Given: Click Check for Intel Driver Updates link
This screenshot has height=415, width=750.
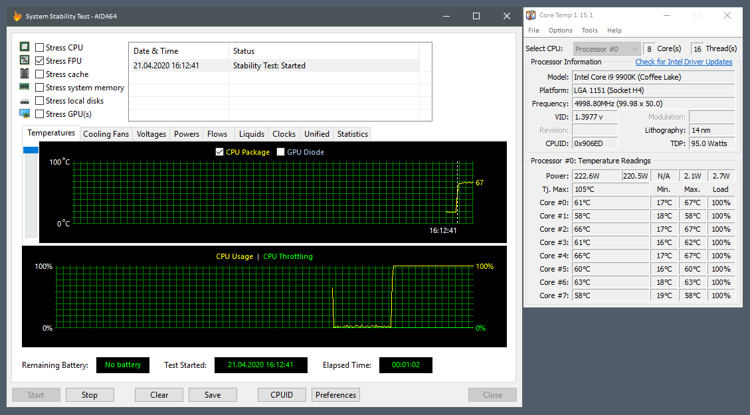Looking at the screenshot, I should pyautogui.click(x=684, y=62).
